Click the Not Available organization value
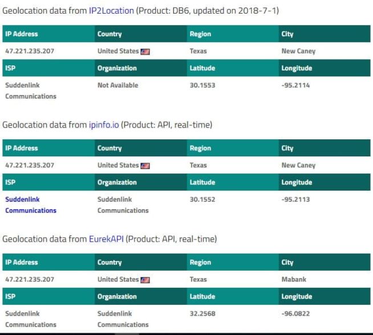Viewport: 373px width, 335px height. tap(117, 85)
